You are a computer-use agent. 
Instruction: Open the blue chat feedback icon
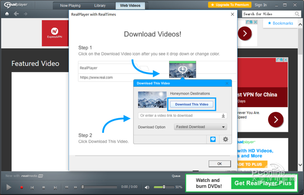click(213, 139)
